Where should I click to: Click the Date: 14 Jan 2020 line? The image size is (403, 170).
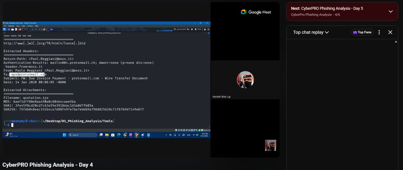35,82
